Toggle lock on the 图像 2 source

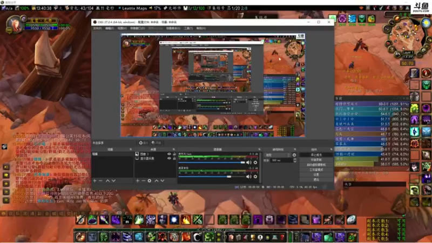[x=174, y=154]
